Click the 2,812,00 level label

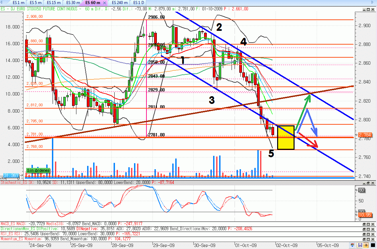(35, 105)
